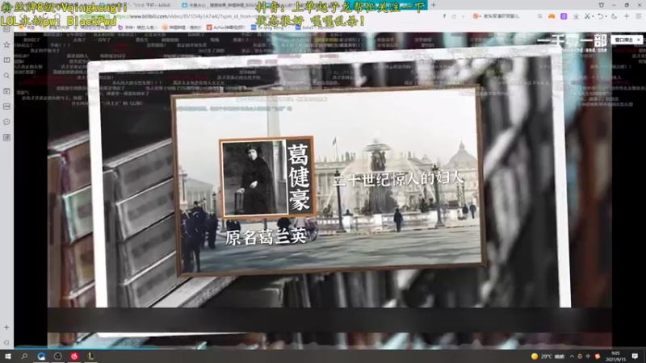Toggle night mode with the moon icon
Viewport: 646px width, 363px height.
coord(615,16)
